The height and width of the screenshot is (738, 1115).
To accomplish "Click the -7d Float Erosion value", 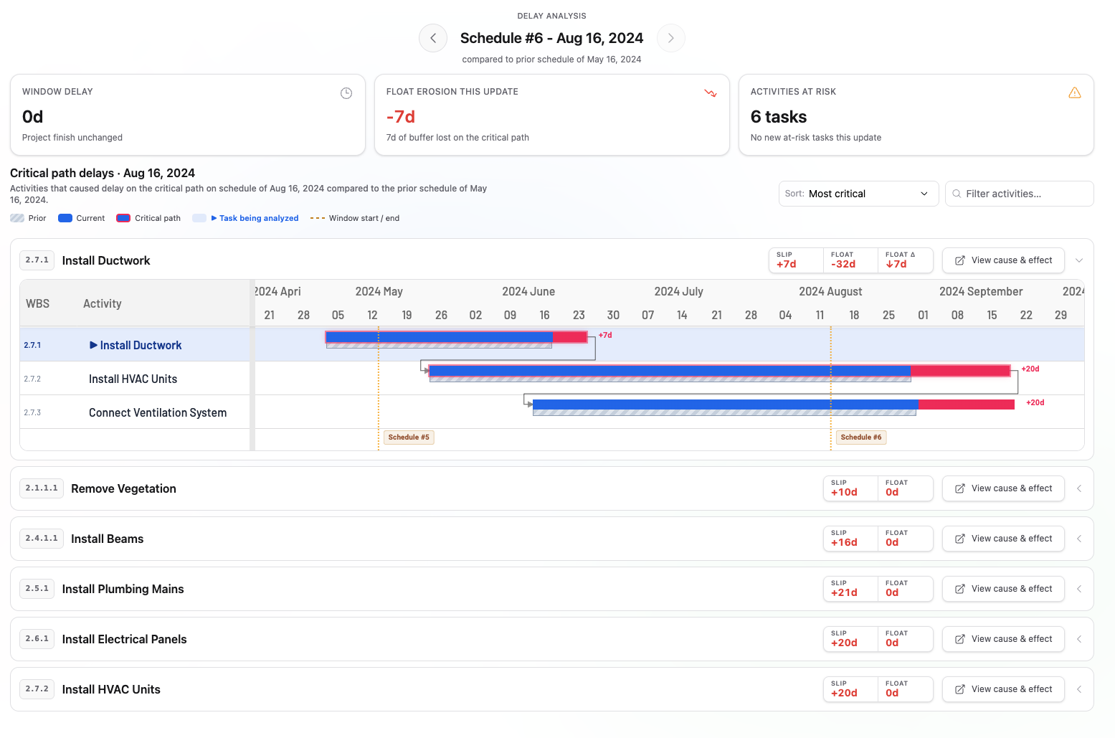I will pyautogui.click(x=401, y=117).
